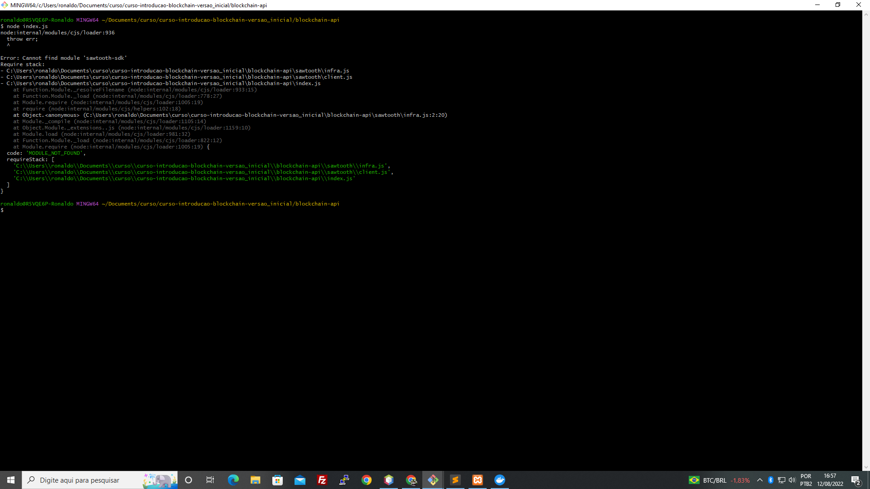
Task: Open Bluetooth tray icon
Action: (771, 480)
